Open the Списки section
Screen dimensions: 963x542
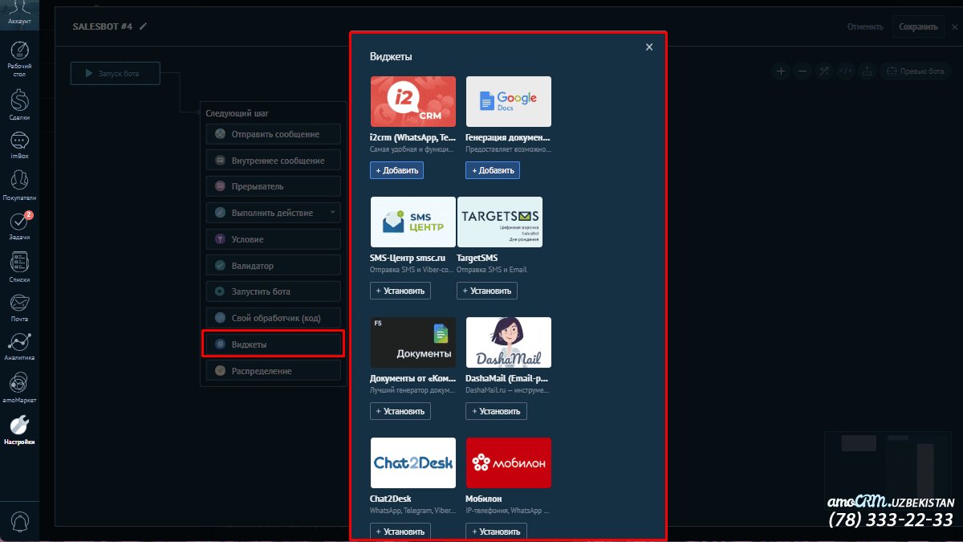pos(20,267)
